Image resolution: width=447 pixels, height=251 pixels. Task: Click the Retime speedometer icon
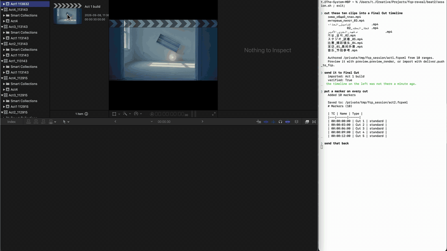(x=136, y=114)
